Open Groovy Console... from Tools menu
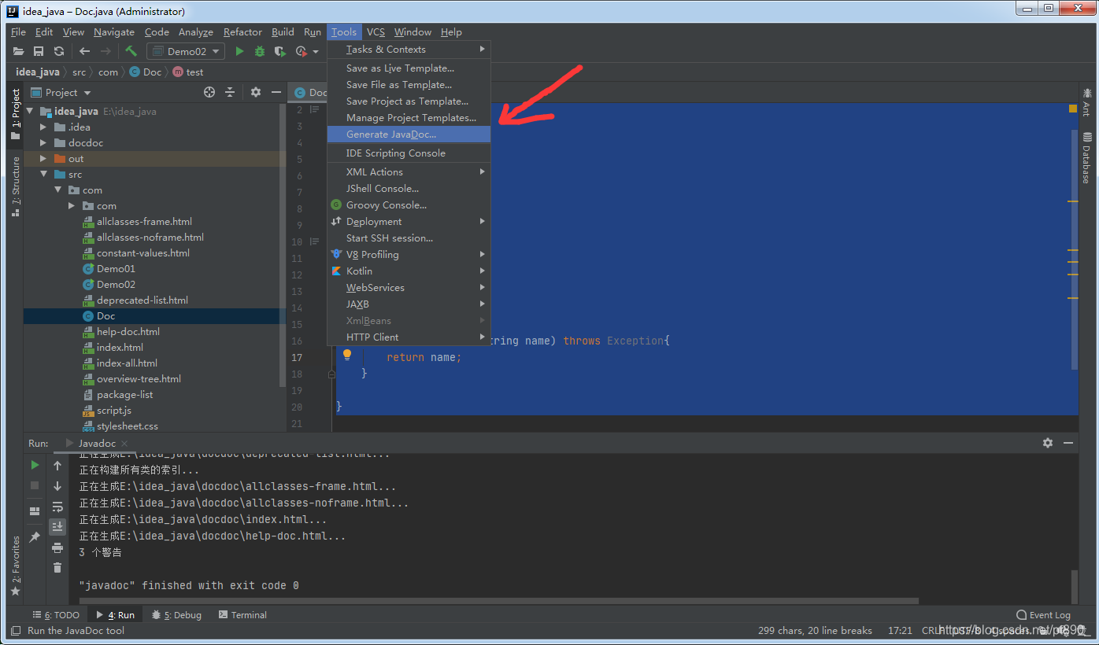 (x=409, y=205)
